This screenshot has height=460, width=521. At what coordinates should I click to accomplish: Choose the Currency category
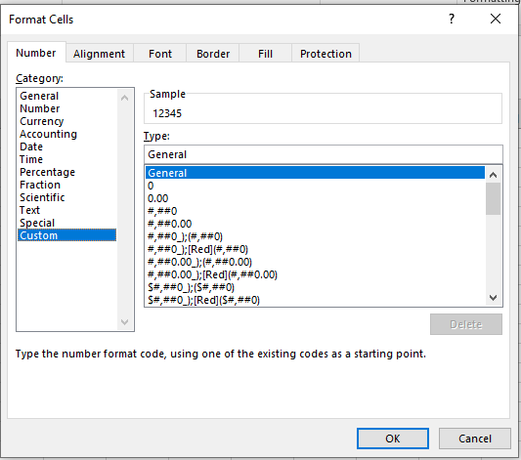tap(66, 121)
